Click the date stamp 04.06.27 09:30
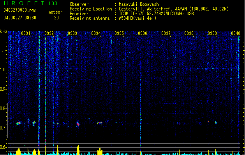 point(20,18)
